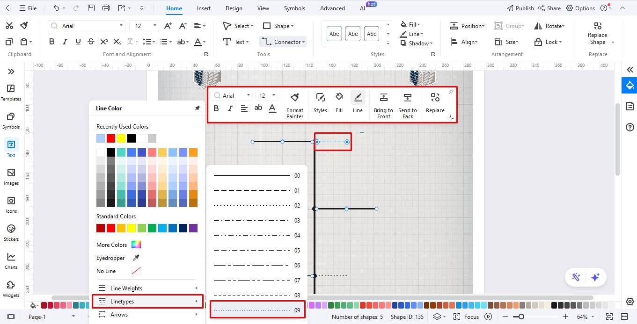Open the ribbon font name Arial dropdown
Viewport: 637px width, 324px height.
coord(121,26)
